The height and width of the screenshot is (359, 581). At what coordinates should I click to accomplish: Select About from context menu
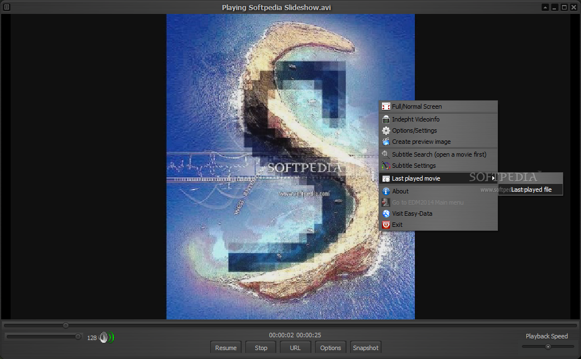click(438, 191)
